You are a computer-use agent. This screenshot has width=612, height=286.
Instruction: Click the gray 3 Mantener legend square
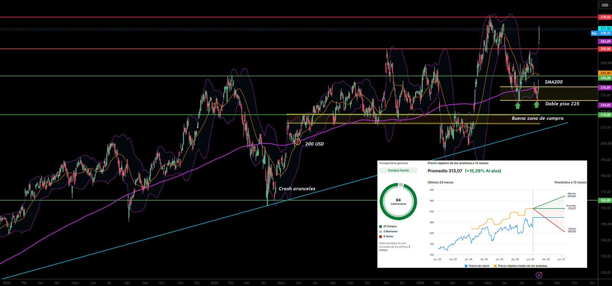(381, 231)
